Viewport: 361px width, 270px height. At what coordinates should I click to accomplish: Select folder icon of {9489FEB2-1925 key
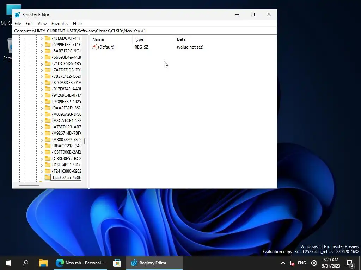tap(48, 102)
